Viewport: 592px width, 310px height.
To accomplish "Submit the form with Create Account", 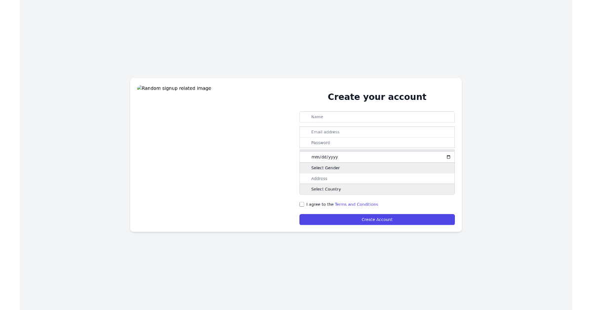I will 377,219.
